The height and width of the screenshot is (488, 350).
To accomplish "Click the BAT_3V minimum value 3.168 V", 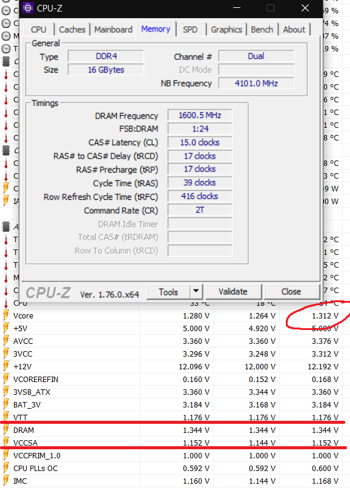I will click(x=262, y=405).
